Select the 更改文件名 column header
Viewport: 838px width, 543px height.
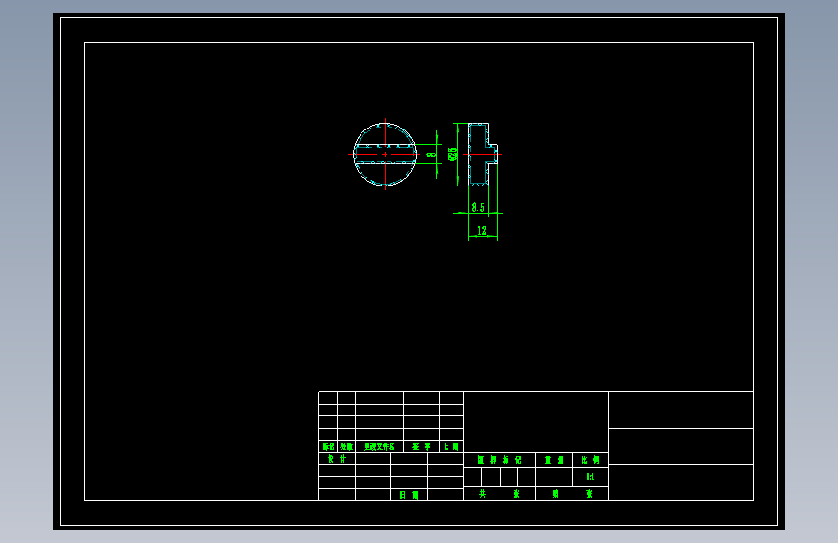[x=380, y=446]
